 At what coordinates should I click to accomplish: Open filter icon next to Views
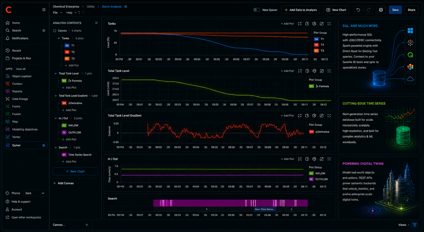(415, 225)
